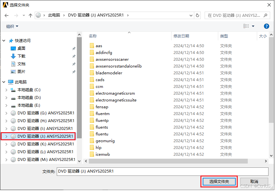
Task: Click the Forward navigation arrow
Action: click(16, 16)
